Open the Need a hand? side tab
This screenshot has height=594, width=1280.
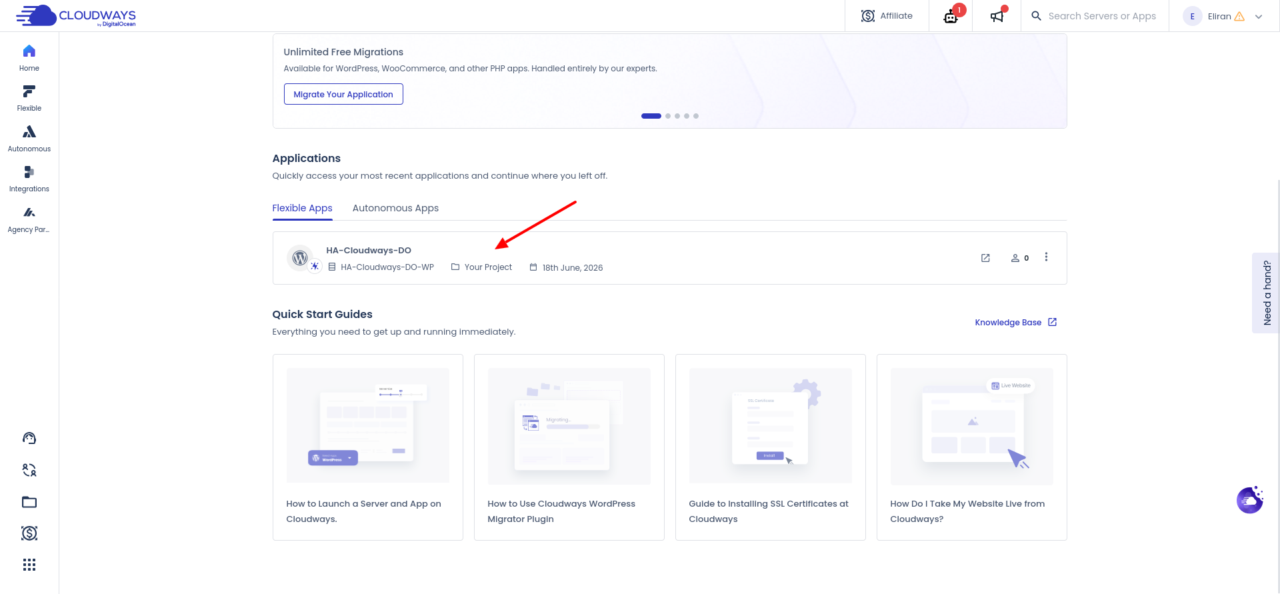coord(1265,293)
